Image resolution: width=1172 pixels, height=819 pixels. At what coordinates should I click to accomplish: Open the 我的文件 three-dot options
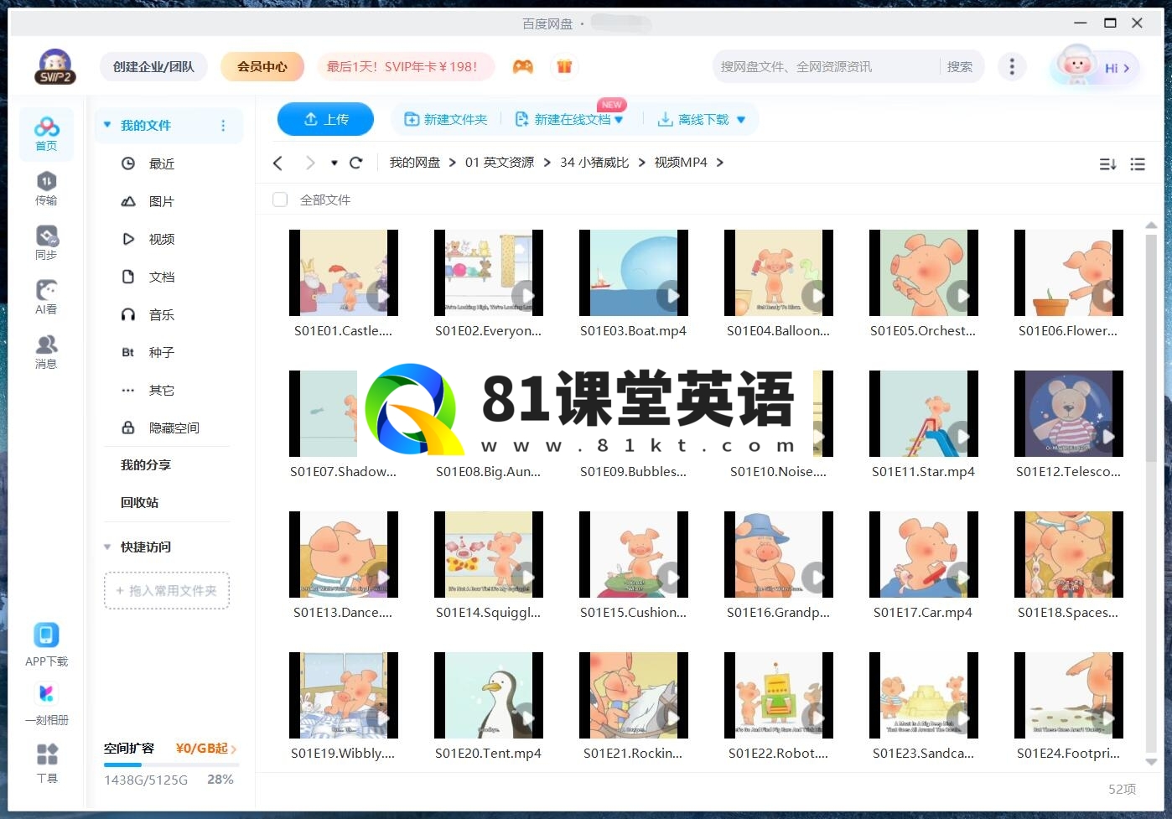click(x=223, y=125)
